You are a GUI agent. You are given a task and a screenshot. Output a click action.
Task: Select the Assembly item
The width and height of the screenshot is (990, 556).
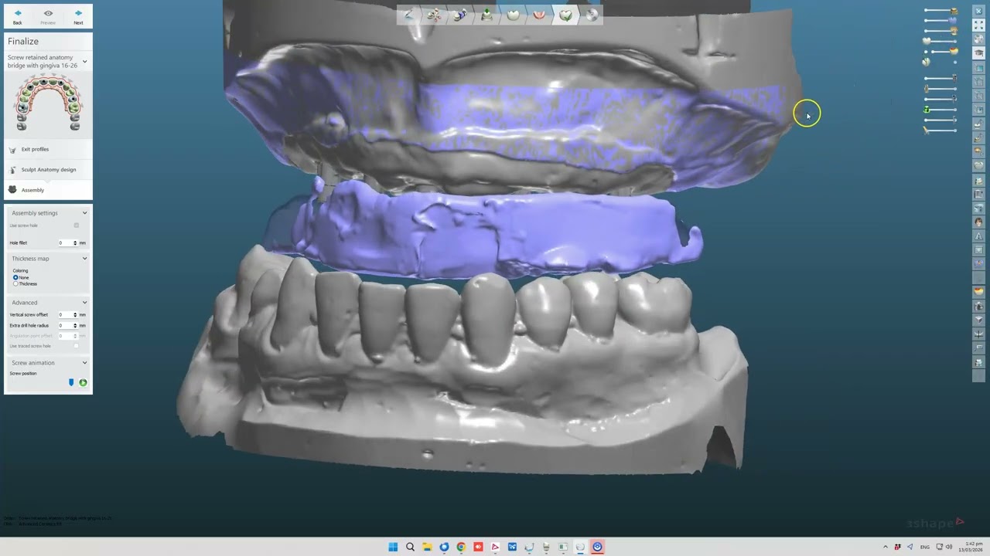coord(48,190)
